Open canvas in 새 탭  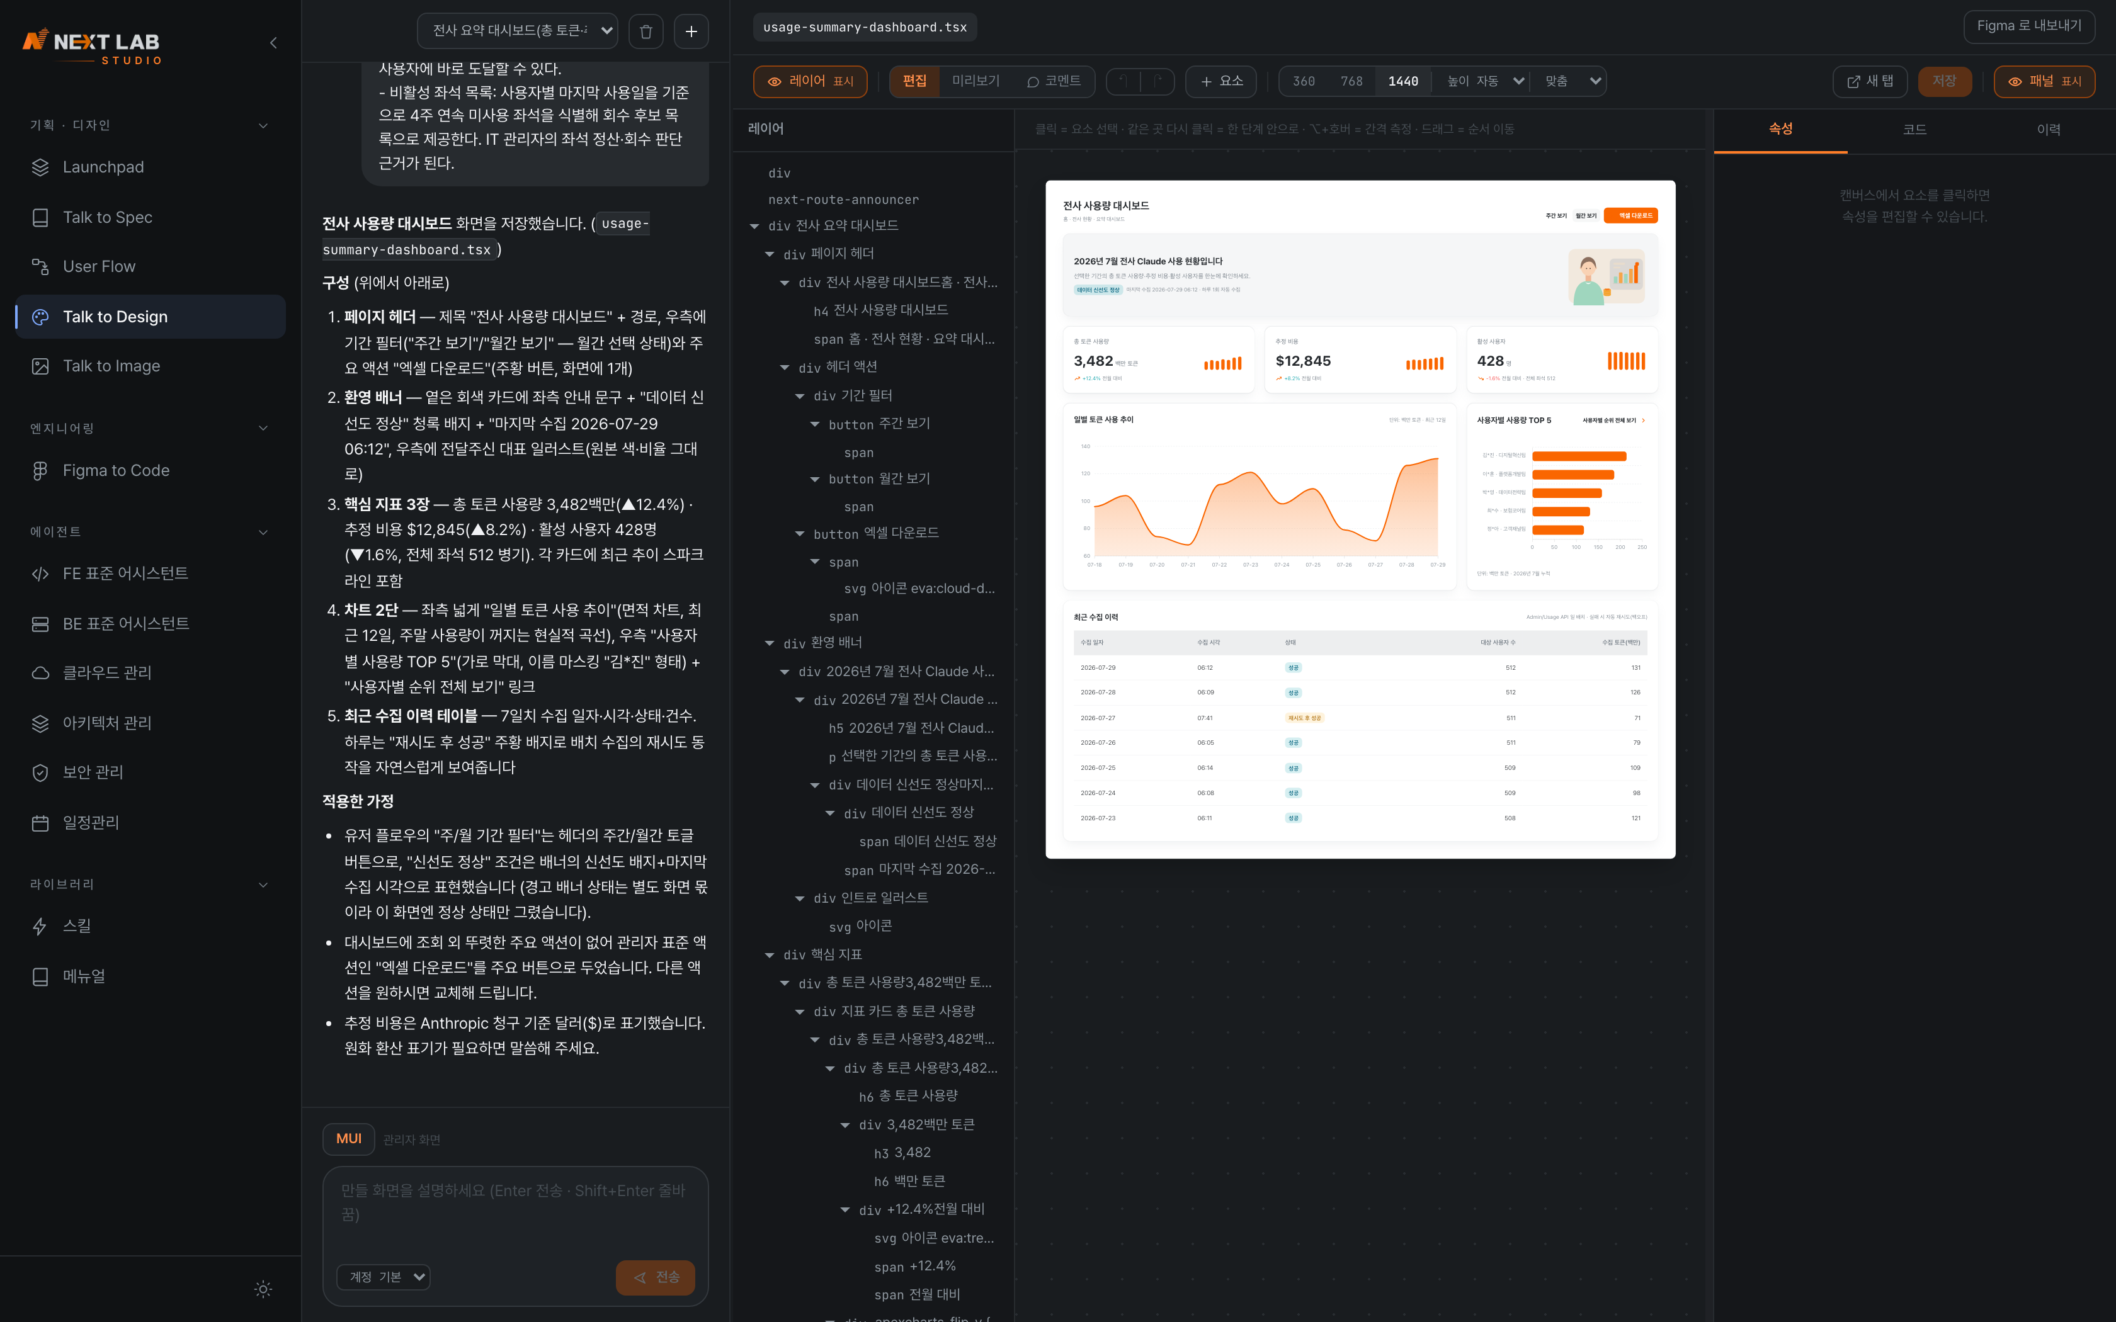1869,81
